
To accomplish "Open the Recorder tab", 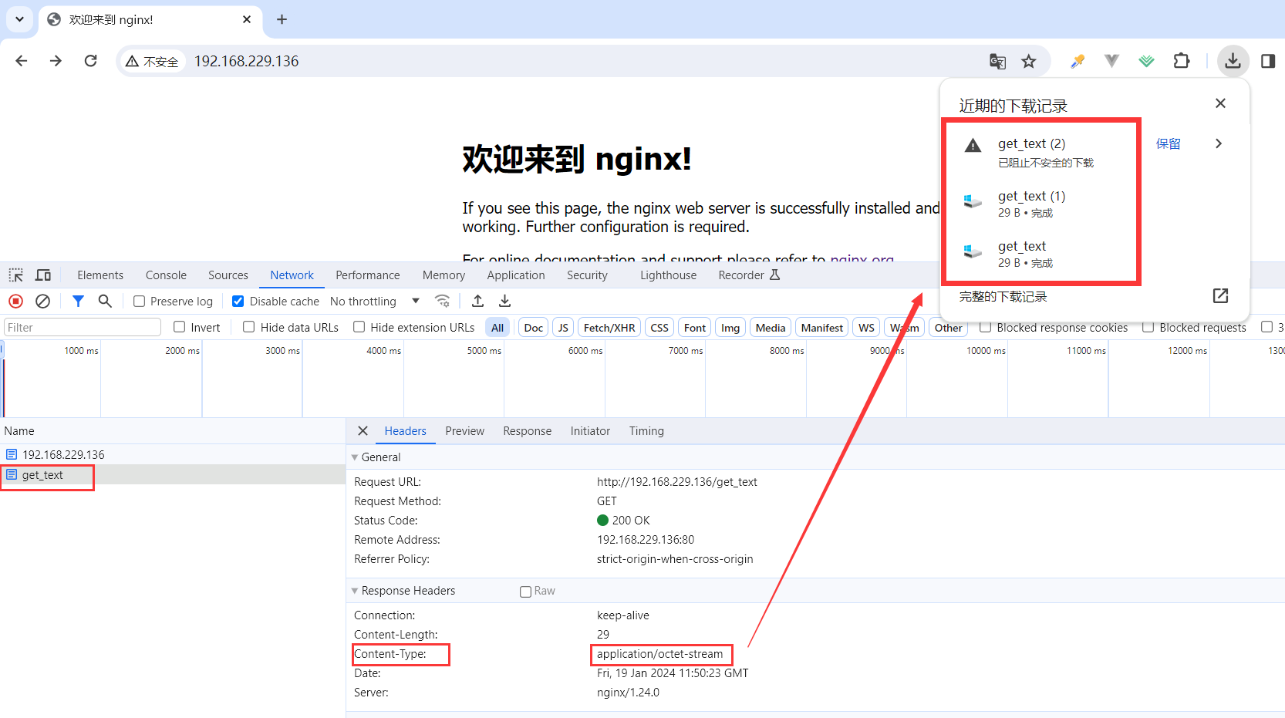I will (x=748, y=275).
